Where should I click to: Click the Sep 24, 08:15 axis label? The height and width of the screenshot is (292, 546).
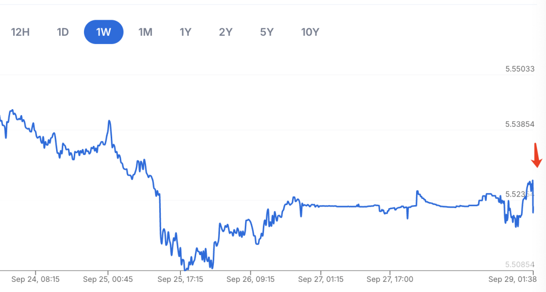point(35,279)
